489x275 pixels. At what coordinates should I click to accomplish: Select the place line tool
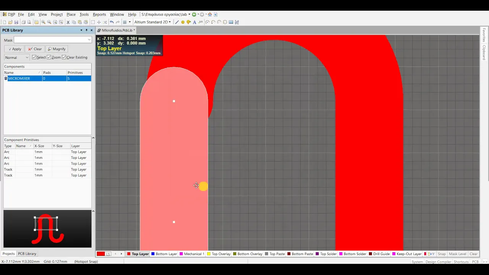[x=177, y=22]
